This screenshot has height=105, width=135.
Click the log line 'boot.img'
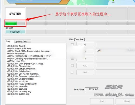[x=17, y=89]
